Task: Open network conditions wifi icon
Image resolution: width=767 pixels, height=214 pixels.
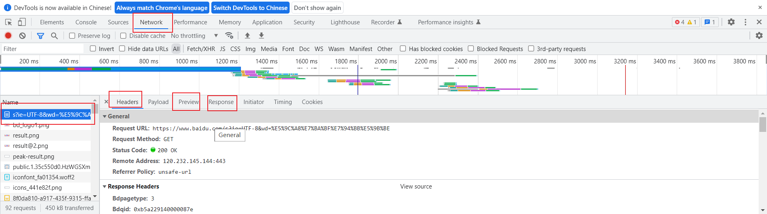Action: pos(229,35)
